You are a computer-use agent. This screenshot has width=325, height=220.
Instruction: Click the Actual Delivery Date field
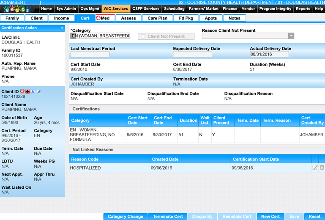(x=269, y=54)
